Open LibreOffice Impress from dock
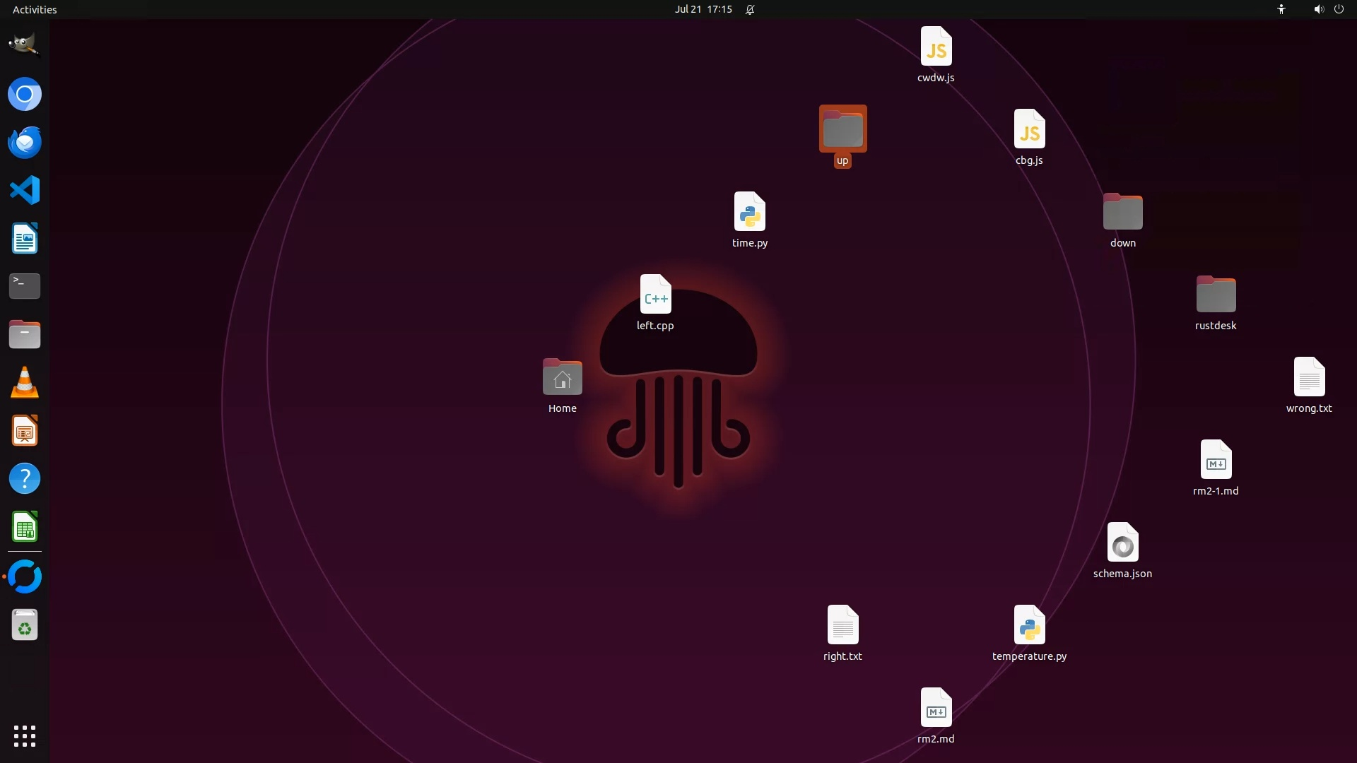 24,431
